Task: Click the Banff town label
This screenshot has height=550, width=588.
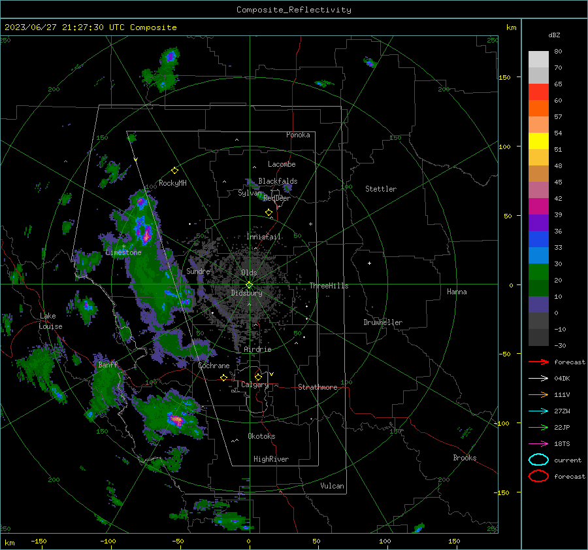Action: pos(108,364)
